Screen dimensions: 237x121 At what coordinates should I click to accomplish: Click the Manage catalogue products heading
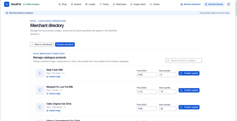coord(49,58)
